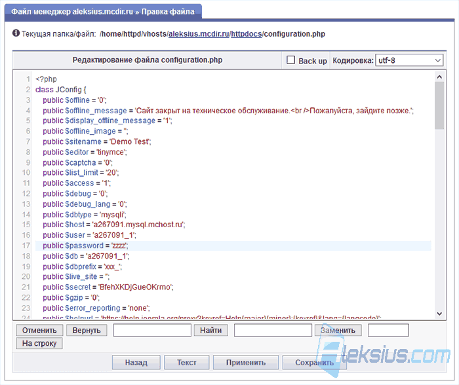Click the line public $offline = '0'
The image size is (459, 385).
[75, 100]
